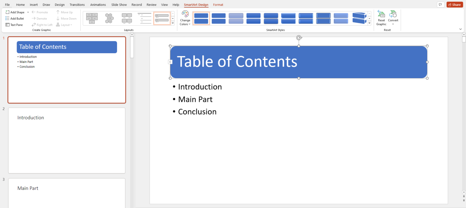Expand the Layouts gallery
Image resolution: width=466 pixels, height=208 pixels.
[173, 23]
